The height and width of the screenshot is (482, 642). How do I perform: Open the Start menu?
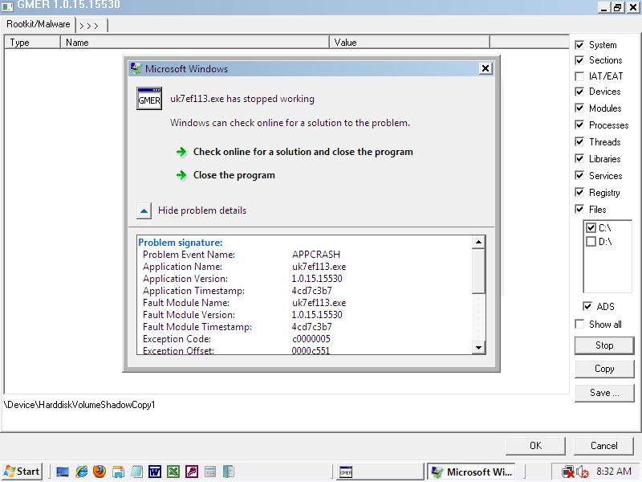pos(22,472)
